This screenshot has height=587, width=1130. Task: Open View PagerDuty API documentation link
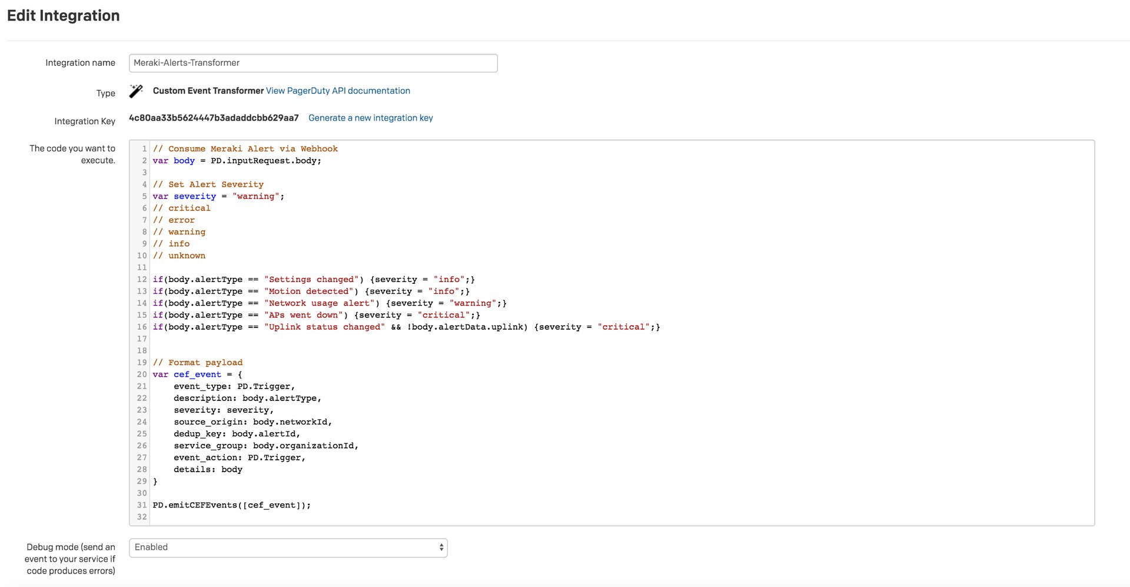338,91
